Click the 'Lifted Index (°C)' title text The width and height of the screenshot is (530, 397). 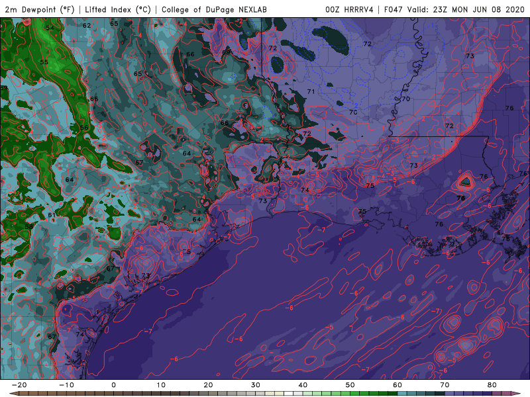[118, 9]
